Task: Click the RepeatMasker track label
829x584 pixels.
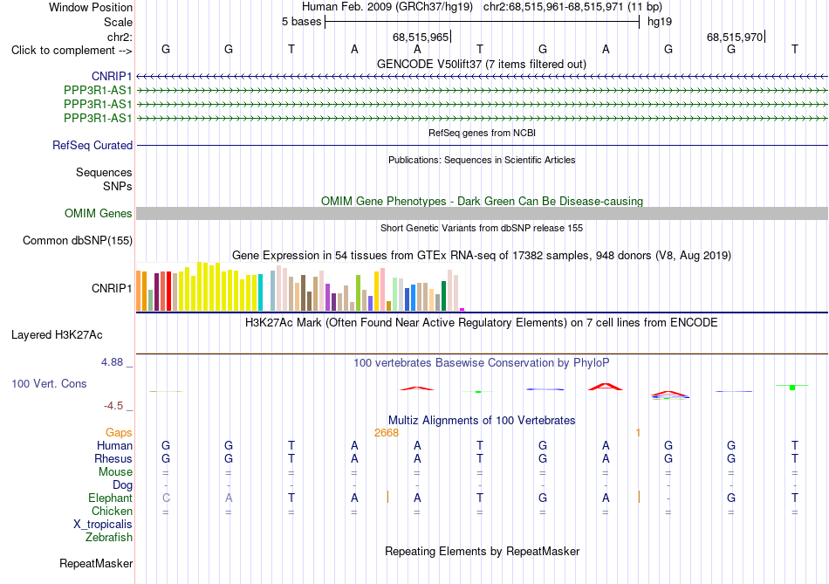Action: tap(96, 564)
